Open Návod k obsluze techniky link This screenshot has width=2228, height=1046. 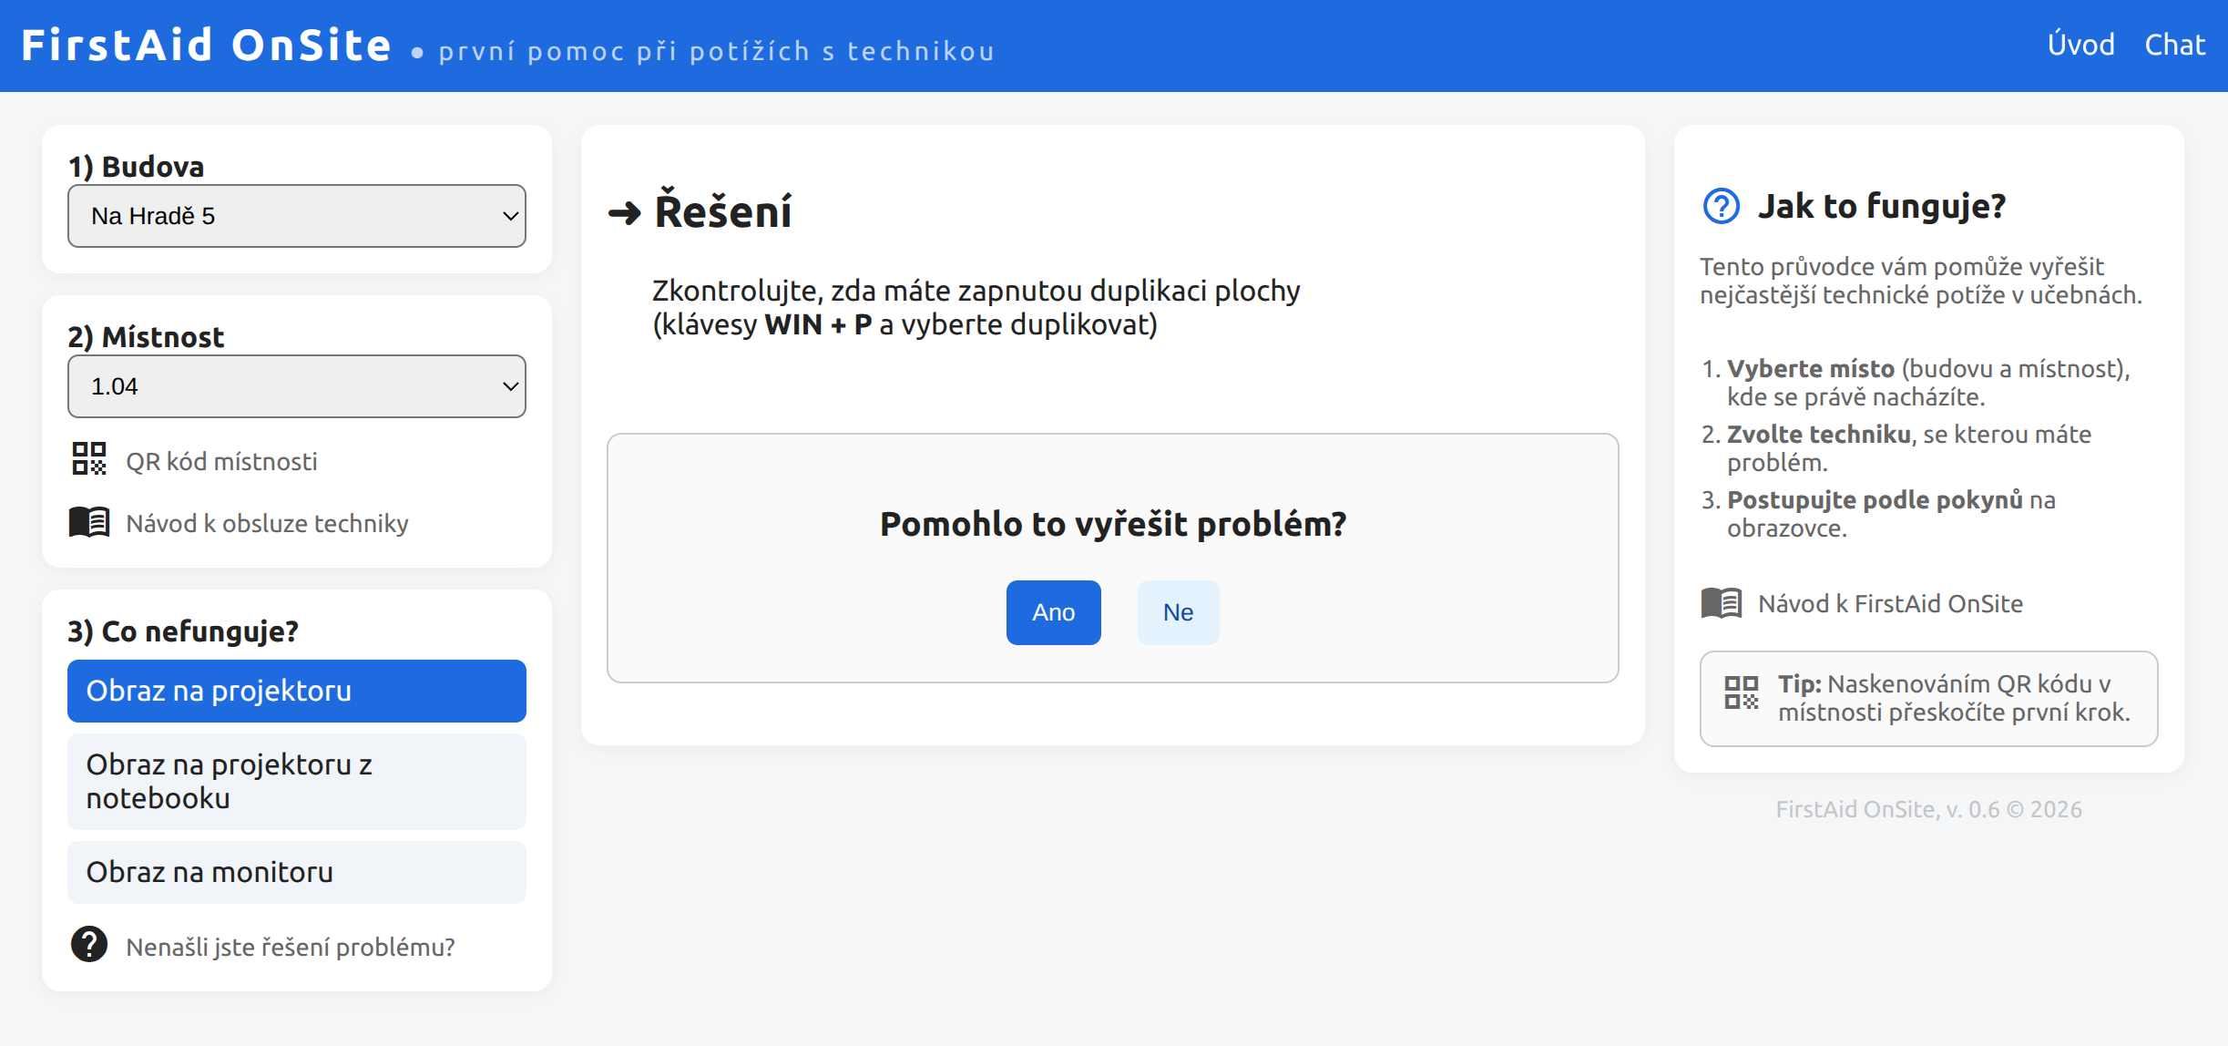click(x=267, y=524)
